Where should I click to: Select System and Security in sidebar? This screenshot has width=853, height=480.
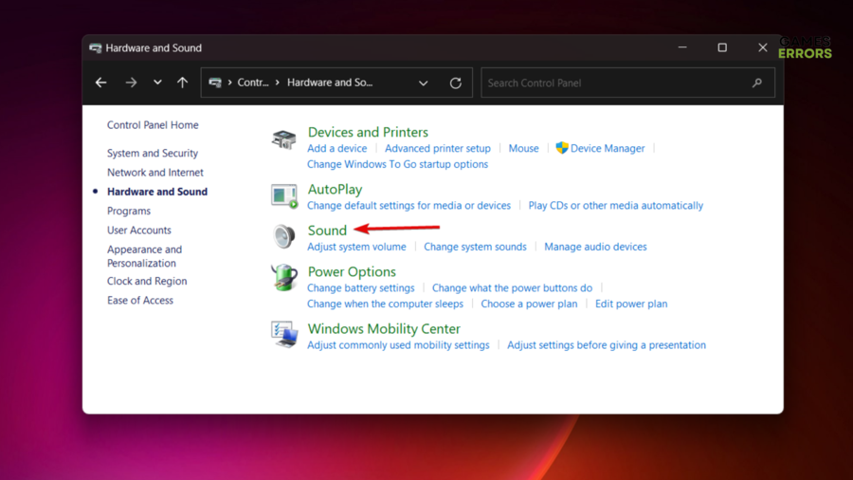click(x=153, y=154)
